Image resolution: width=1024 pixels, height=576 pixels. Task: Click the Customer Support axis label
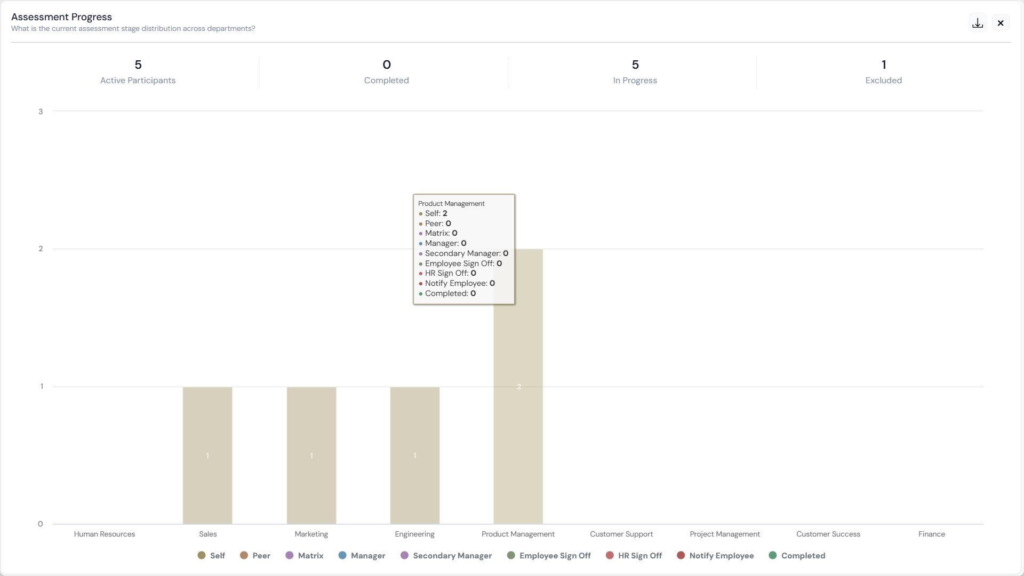click(x=621, y=534)
